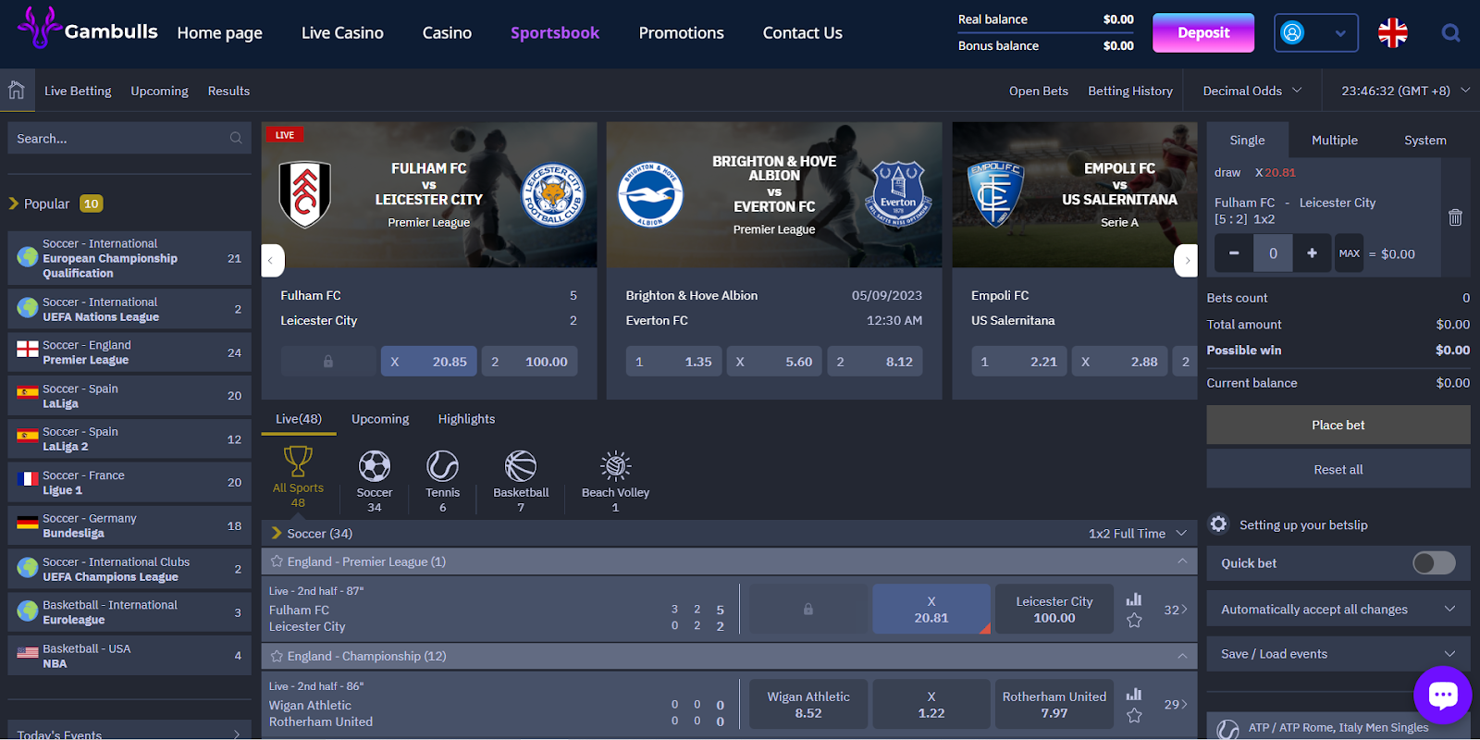Screen dimensions: 1480x740
Task: Click the Reset all button
Action: pyautogui.click(x=1338, y=469)
